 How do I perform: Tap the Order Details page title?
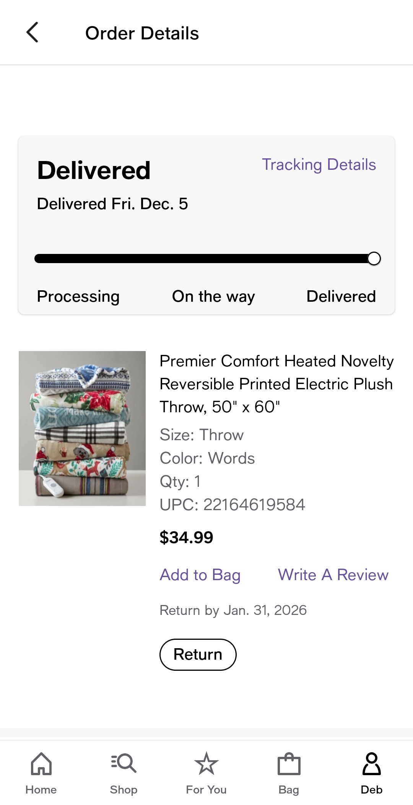[x=142, y=33]
